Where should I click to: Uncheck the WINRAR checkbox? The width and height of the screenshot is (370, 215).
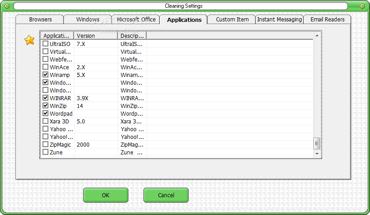pos(45,98)
